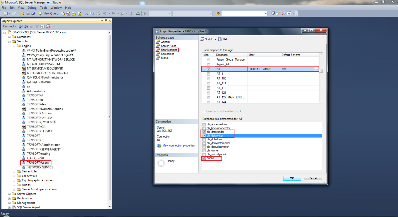Click the Disconnect icon in Object Explorer

[x=26, y=26]
